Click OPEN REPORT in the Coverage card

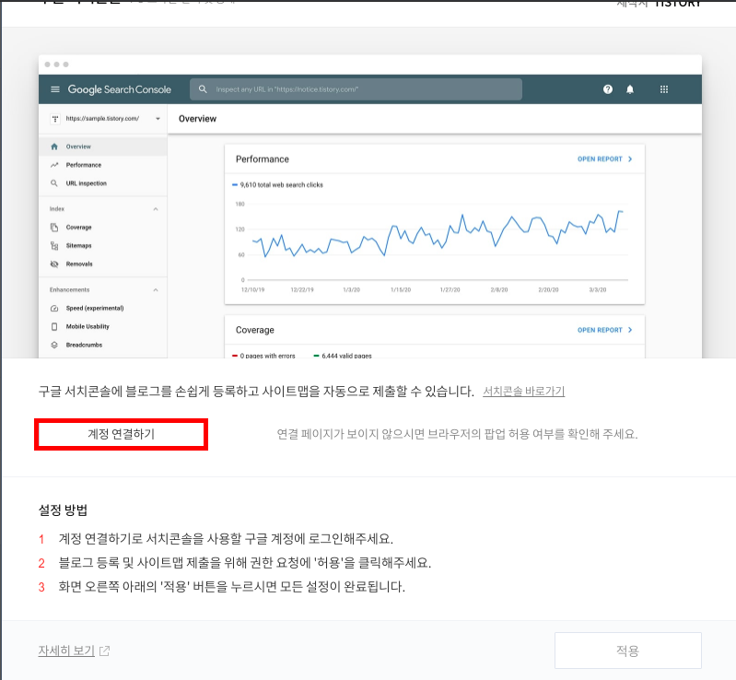pos(604,330)
